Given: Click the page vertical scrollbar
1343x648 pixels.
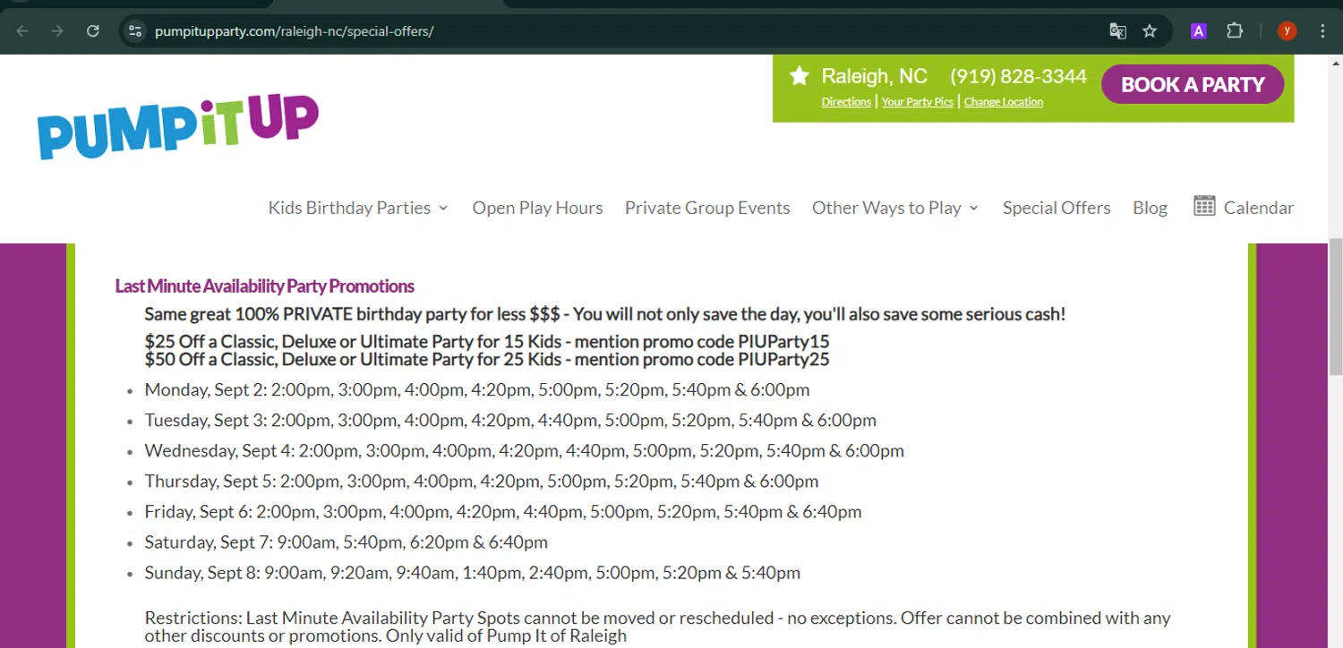Looking at the screenshot, I should 1335,306.
